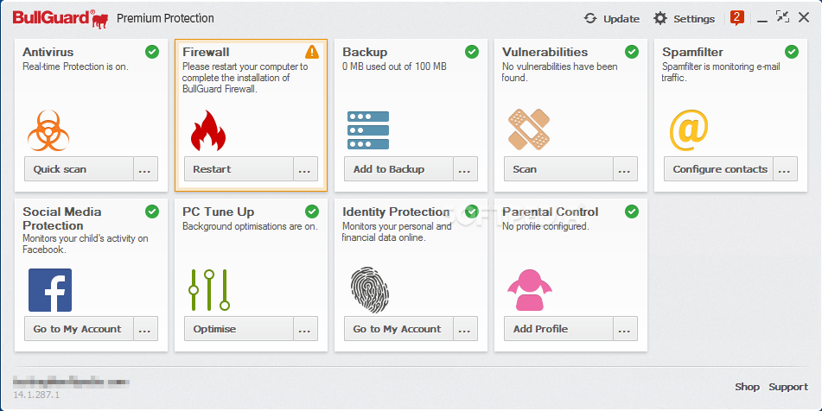Viewport: 822px width, 411px height.
Task: Click the Spamfilter yellow @ icon
Action: (689, 130)
